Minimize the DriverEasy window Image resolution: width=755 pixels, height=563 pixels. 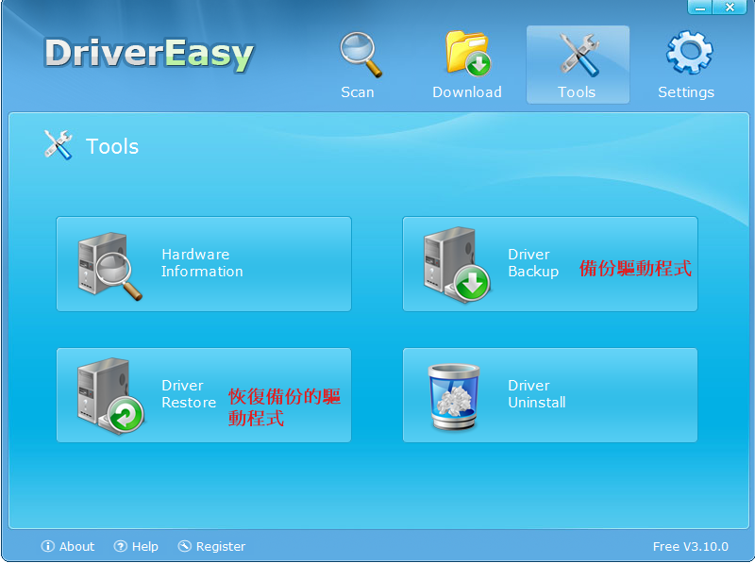pos(700,8)
